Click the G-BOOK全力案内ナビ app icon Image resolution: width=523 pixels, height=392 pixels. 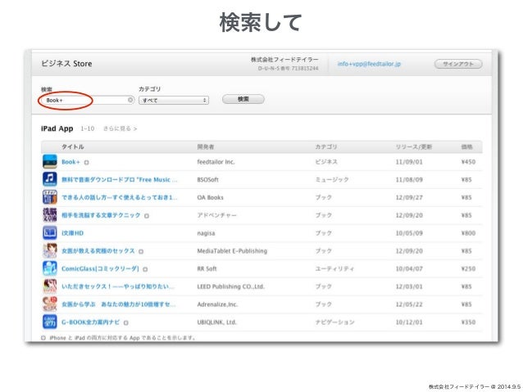point(50,322)
